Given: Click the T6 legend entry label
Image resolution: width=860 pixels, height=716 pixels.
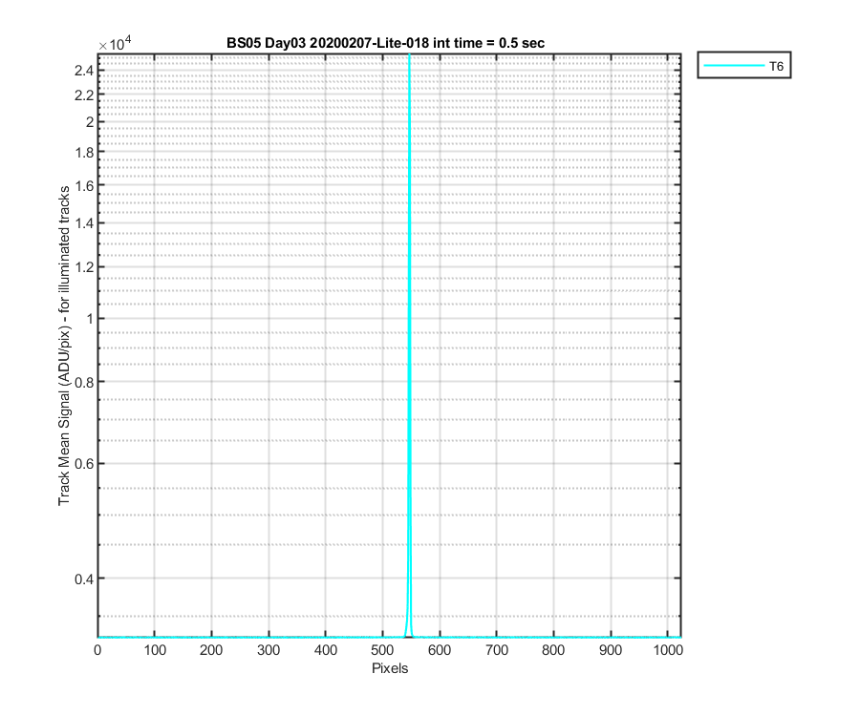Looking at the screenshot, I should pos(776,66).
